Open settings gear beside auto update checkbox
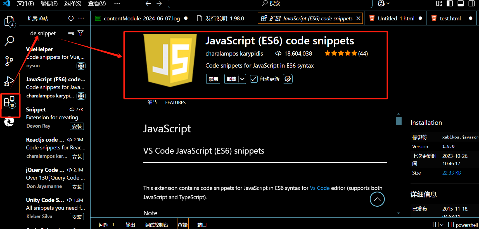 288,79
